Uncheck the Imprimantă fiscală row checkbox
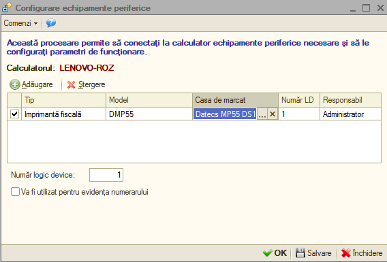 click(14, 114)
